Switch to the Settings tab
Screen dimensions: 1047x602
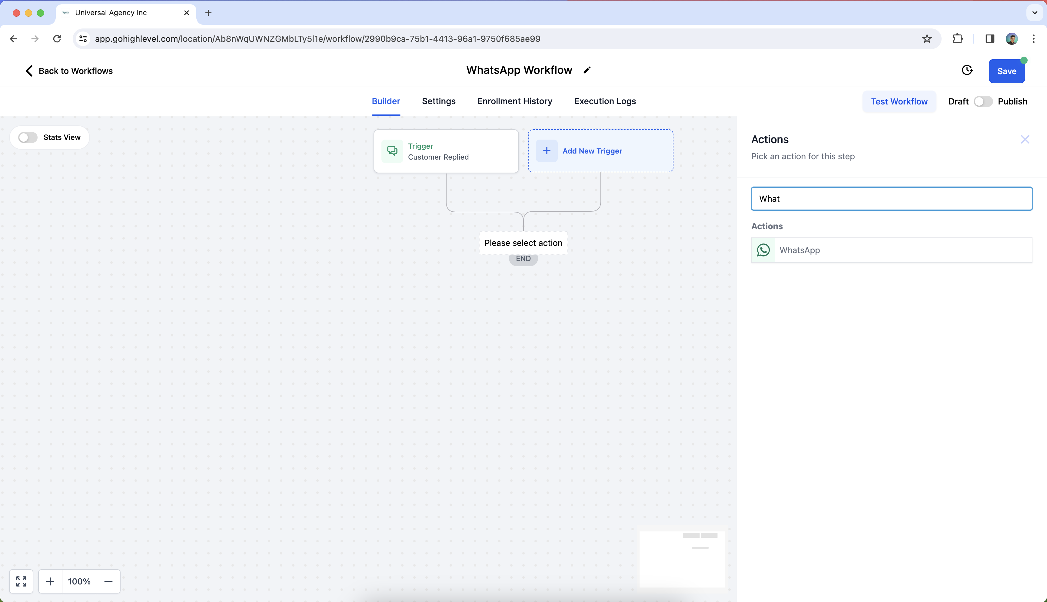pyautogui.click(x=438, y=101)
